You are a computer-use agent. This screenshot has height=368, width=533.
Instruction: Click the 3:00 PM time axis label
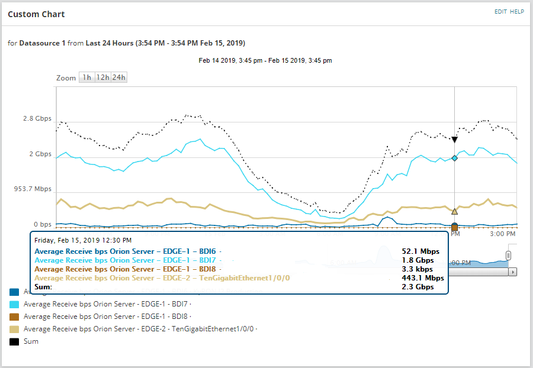point(502,234)
